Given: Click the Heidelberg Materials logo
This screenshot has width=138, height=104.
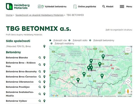Looking at the screenshot, I should click(x=18, y=6).
